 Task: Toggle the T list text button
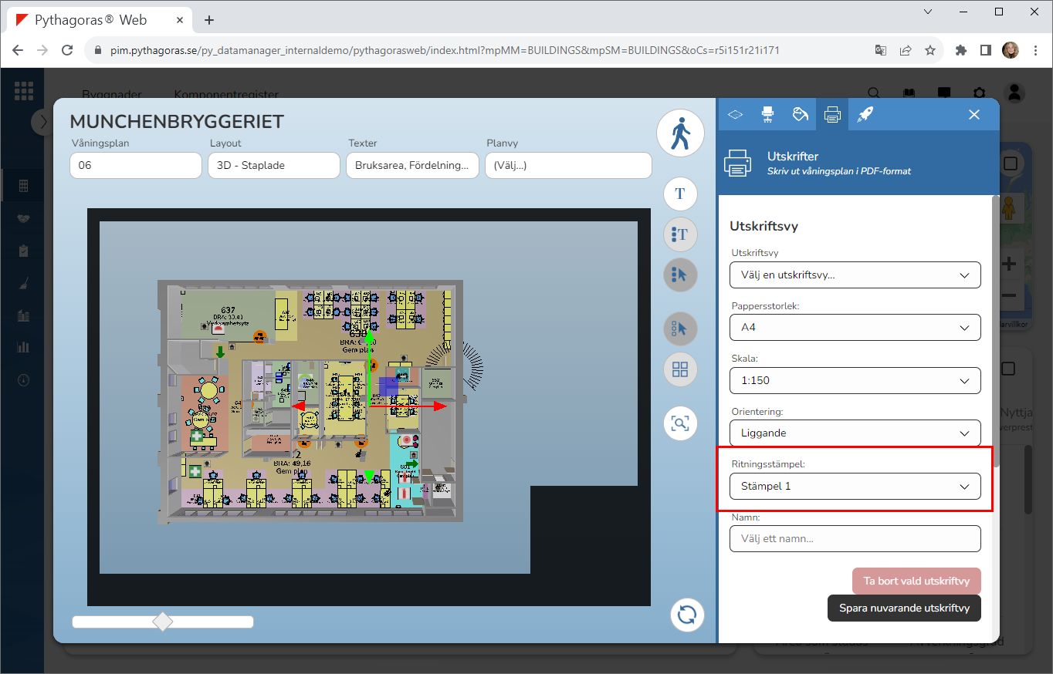click(680, 234)
